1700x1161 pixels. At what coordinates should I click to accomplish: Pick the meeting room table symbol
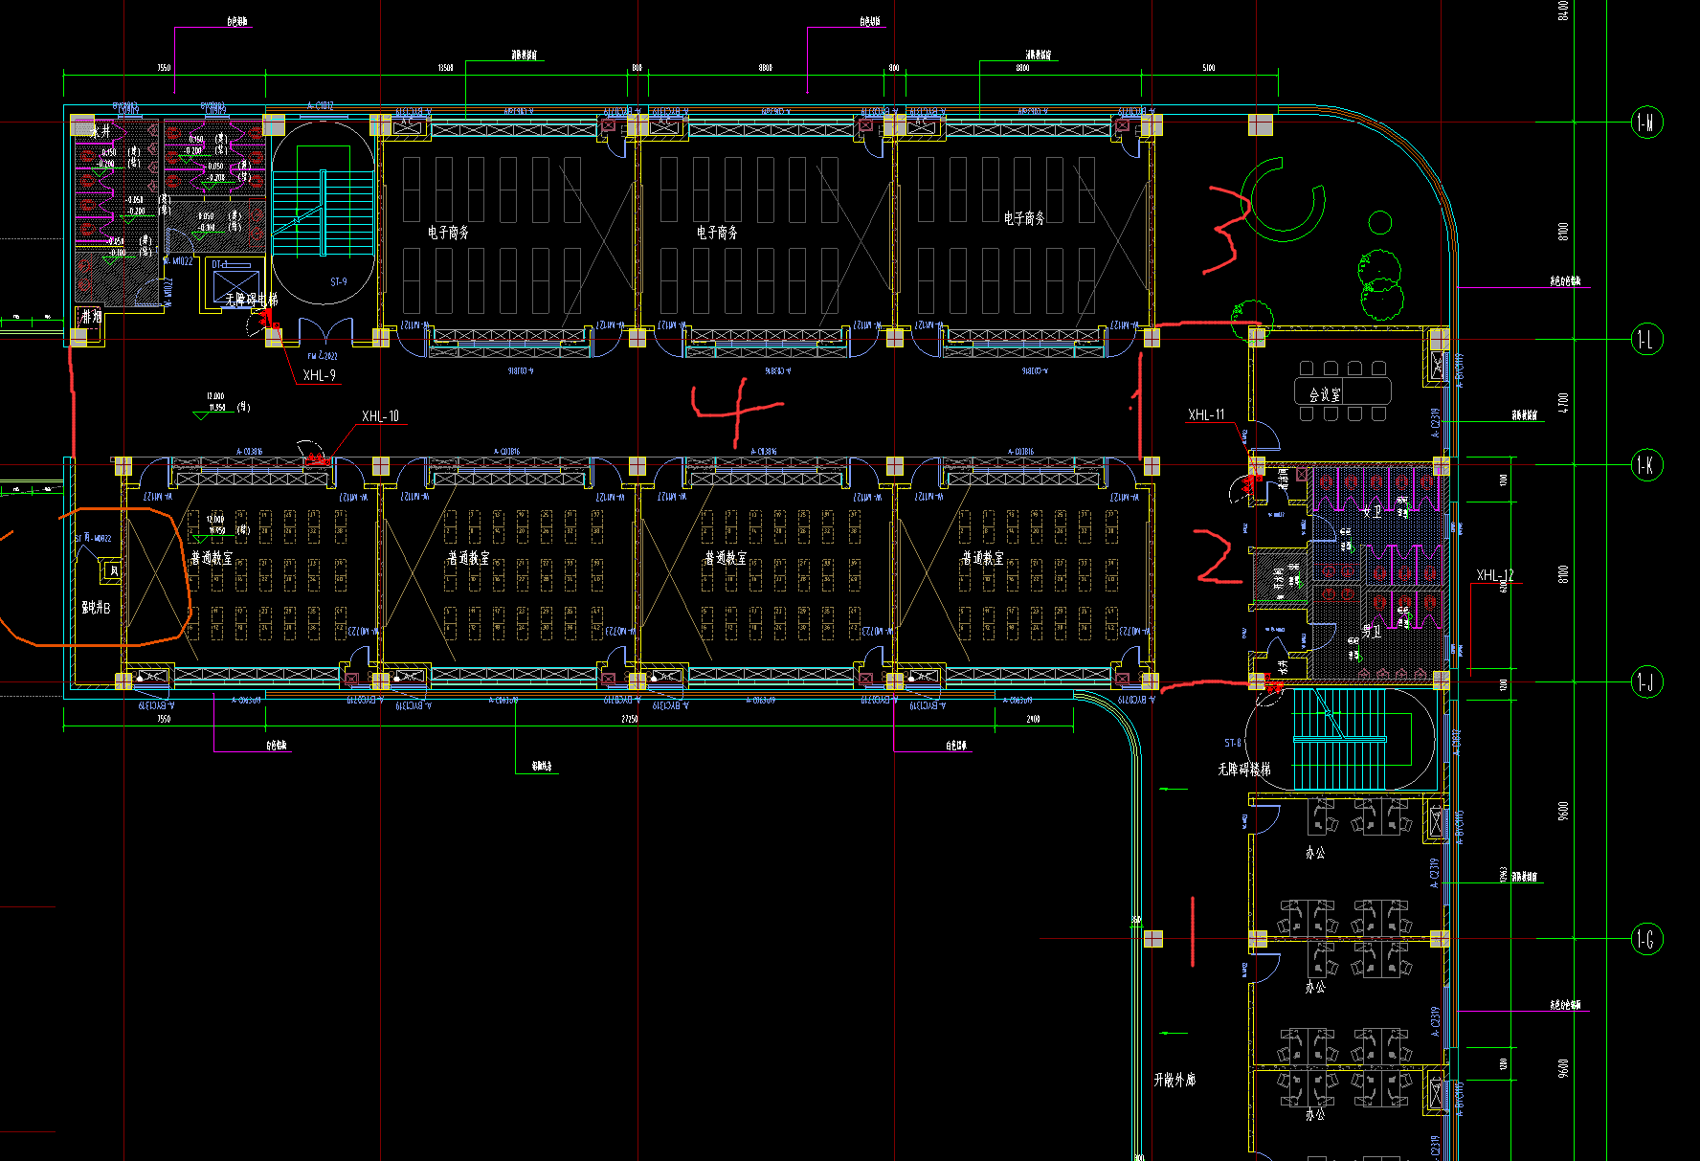point(1343,391)
